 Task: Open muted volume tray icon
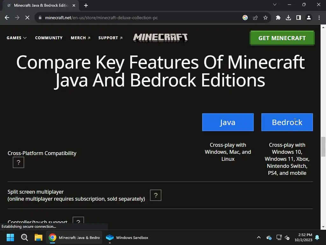coord(287,237)
